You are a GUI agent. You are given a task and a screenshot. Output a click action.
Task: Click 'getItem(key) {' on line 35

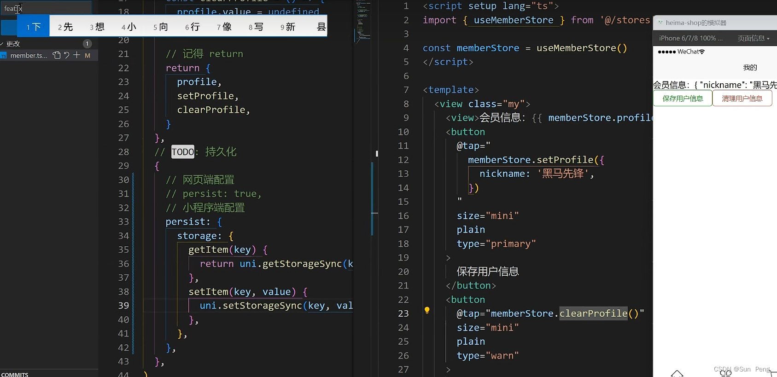[x=228, y=249]
